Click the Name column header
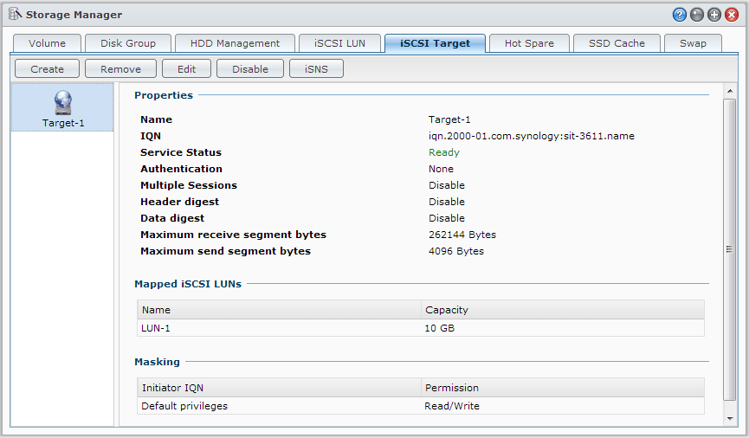The height and width of the screenshot is (438, 749). [279, 310]
